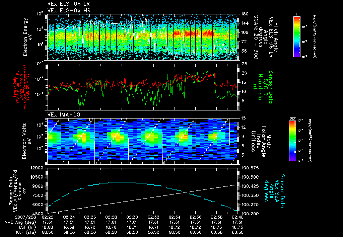343x237 pixels.
Task: Select the 180 pitch angle tick label
Action: (245, 14)
